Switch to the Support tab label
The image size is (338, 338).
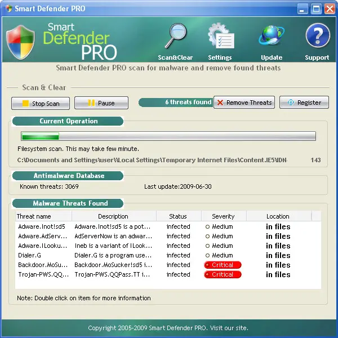coord(317,57)
